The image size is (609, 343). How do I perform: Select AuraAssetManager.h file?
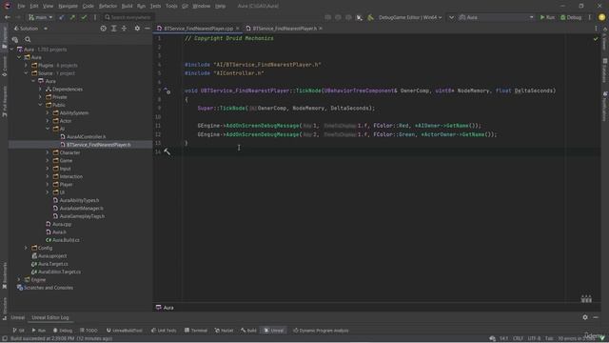[x=81, y=208]
